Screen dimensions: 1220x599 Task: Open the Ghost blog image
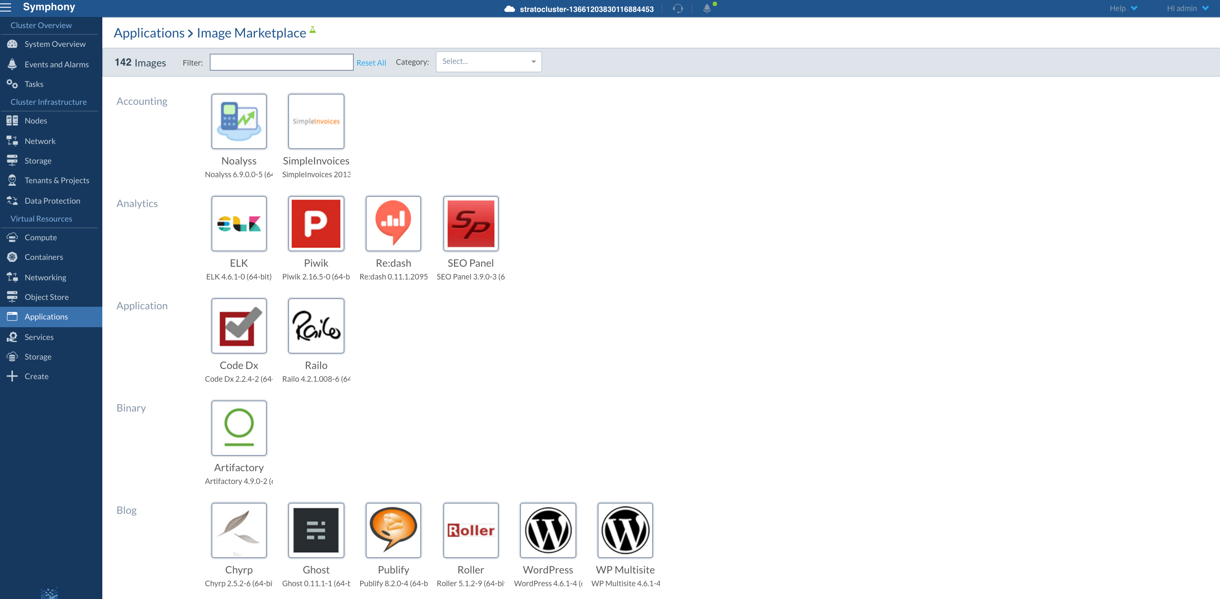pos(316,530)
